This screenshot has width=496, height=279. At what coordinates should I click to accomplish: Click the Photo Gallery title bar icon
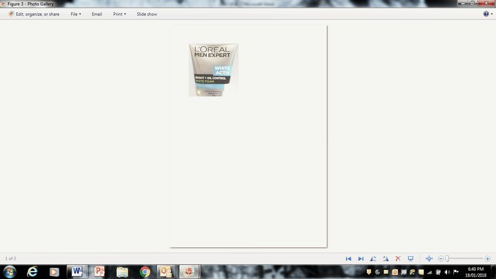(x=3, y=4)
